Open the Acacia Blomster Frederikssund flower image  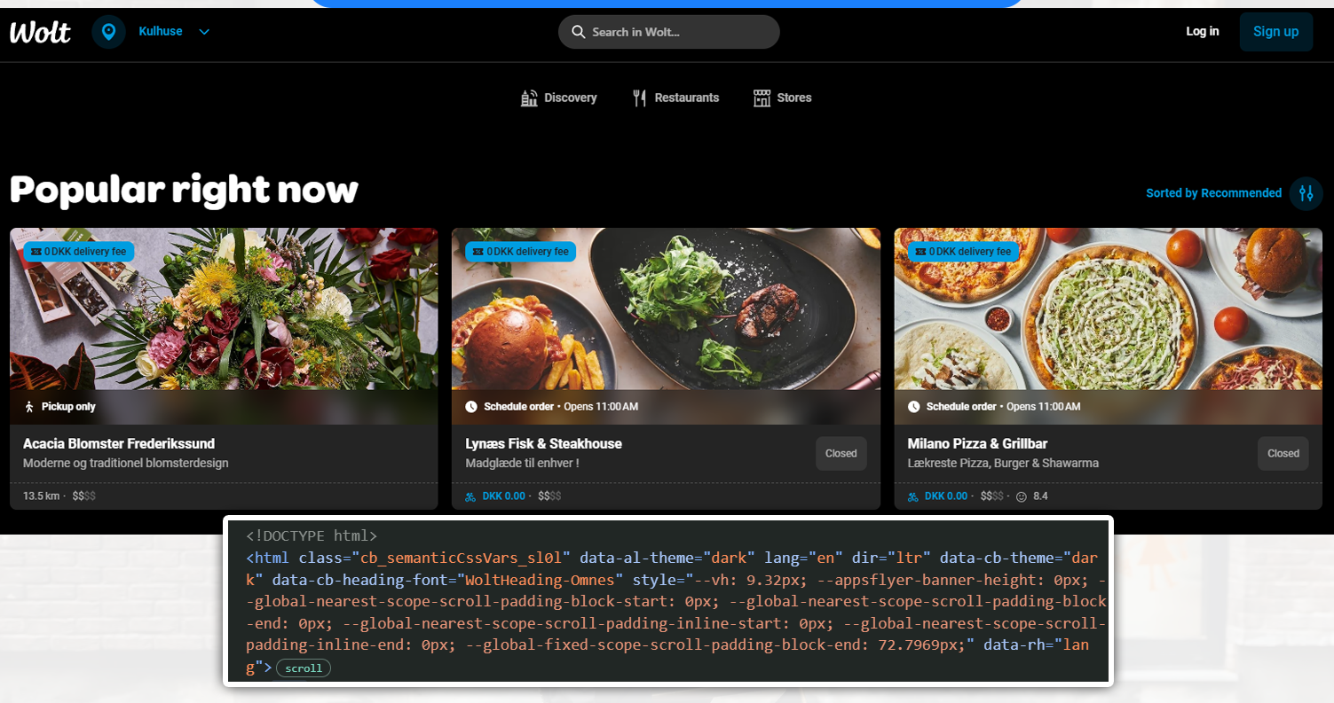(x=224, y=309)
